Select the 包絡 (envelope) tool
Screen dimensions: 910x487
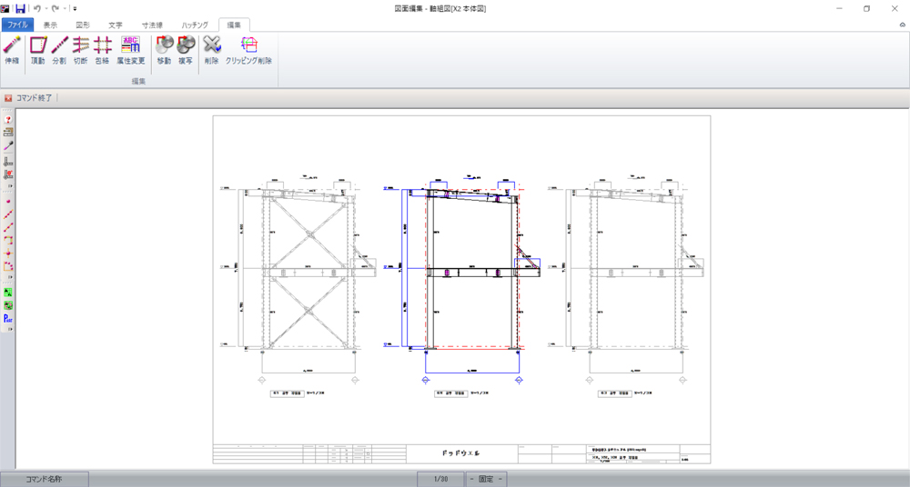(102, 50)
